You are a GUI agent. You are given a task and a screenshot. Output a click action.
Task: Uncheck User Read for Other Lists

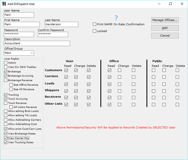[x=66, y=105]
